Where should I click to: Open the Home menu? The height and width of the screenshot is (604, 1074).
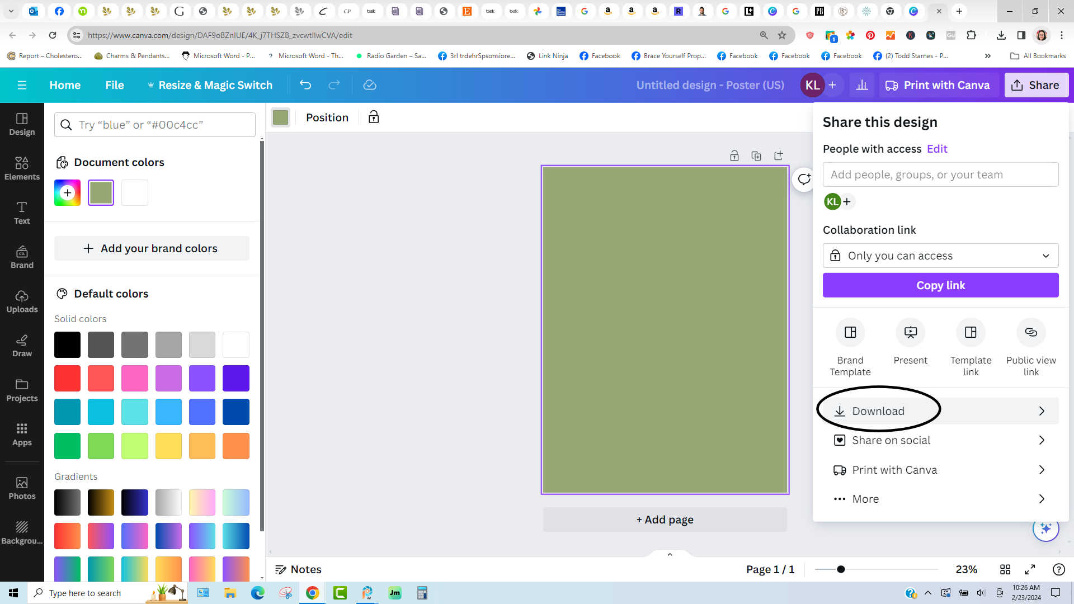pos(65,85)
